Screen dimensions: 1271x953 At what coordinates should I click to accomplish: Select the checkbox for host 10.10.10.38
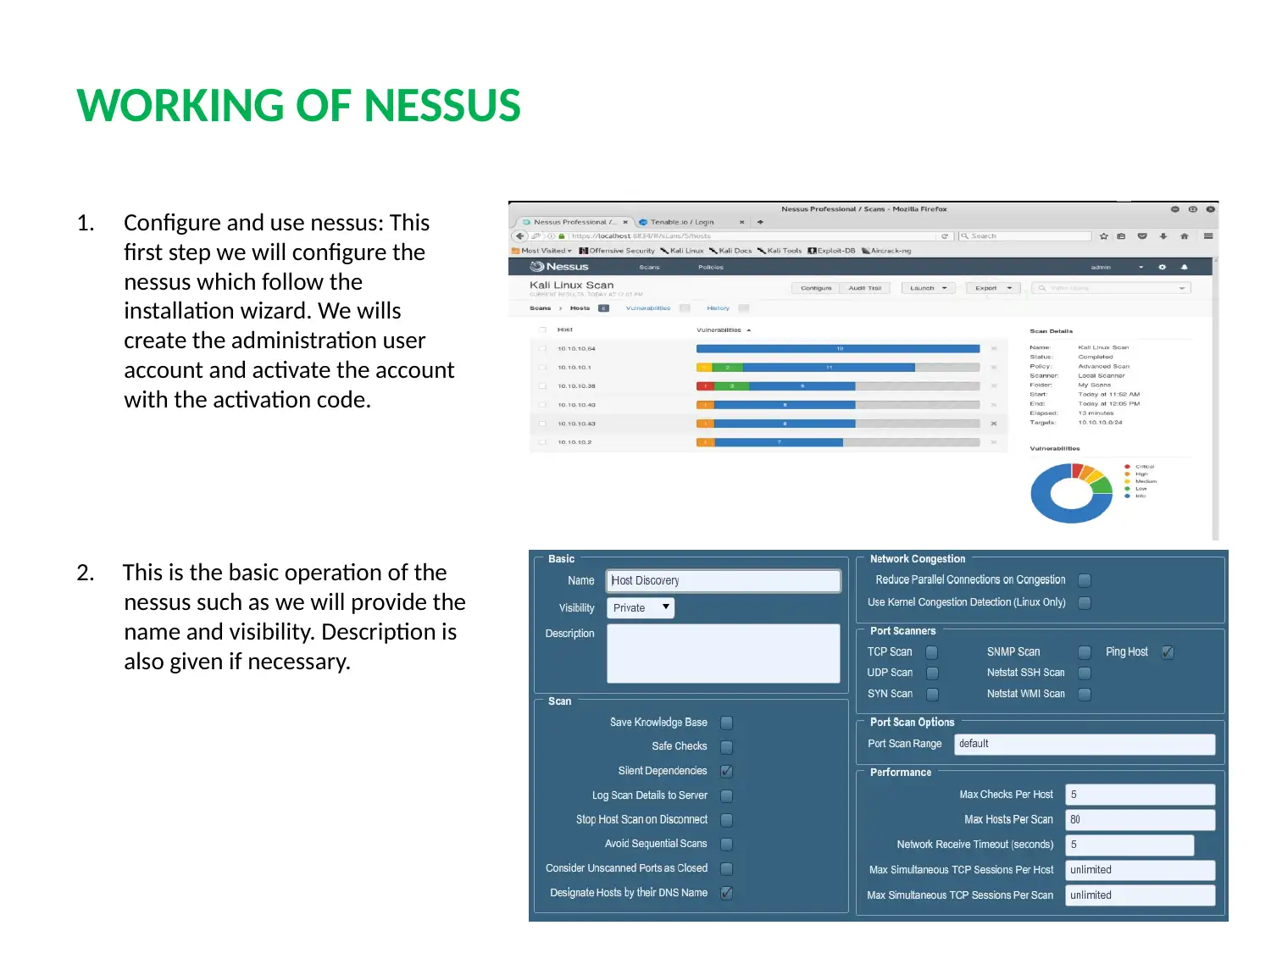pyautogui.click(x=542, y=386)
